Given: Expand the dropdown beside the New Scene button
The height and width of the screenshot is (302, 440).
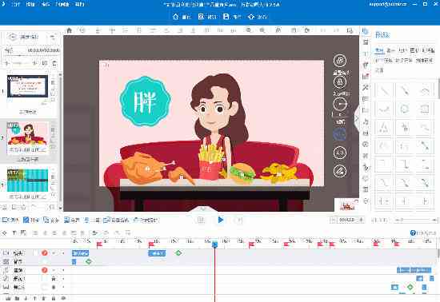Looking at the screenshot, I should tap(53, 37).
